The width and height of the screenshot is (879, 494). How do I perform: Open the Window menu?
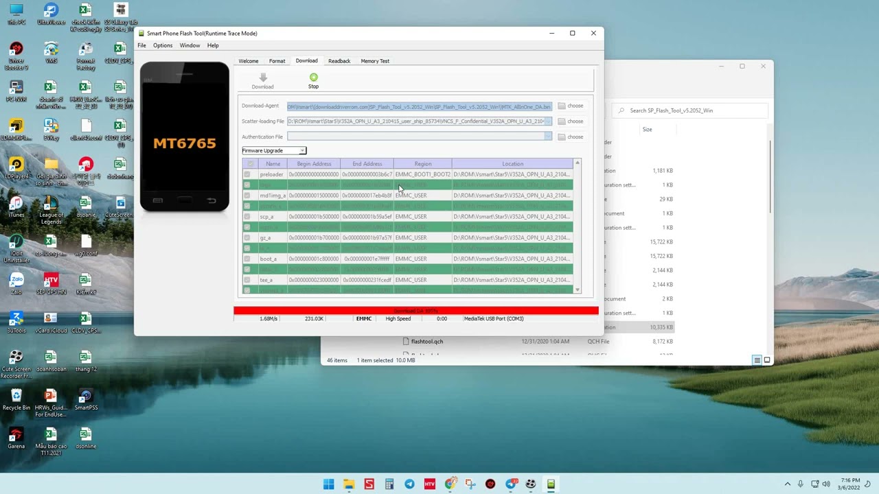(190, 45)
